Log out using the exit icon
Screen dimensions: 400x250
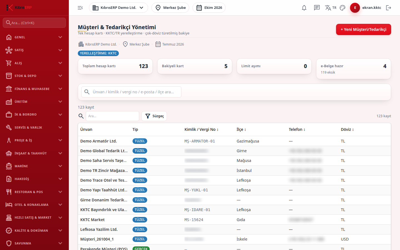389,8
